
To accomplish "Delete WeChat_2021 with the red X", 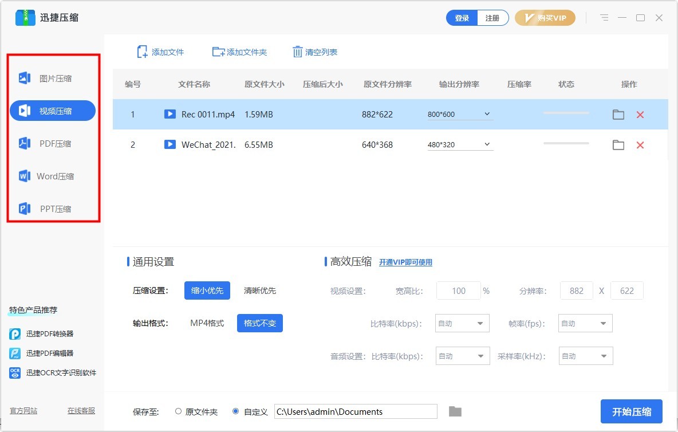I will tap(640, 145).
